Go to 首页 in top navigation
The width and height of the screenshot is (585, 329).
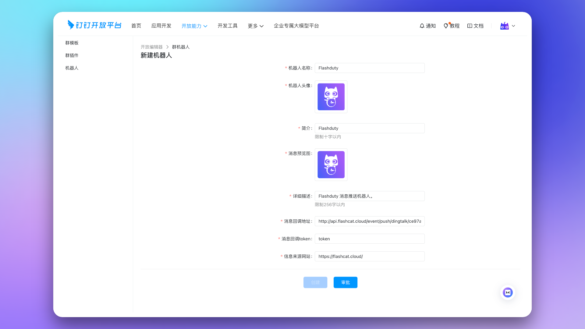(136, 26)
